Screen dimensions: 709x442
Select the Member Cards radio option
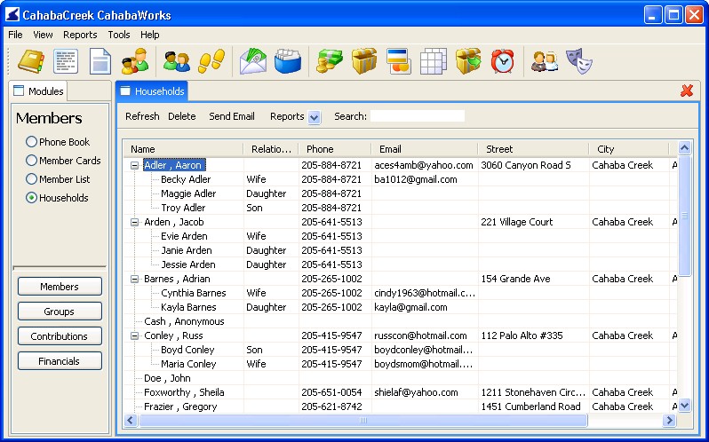point(32,161)
